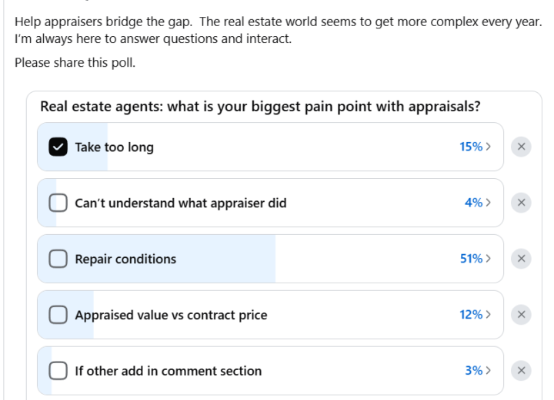Open voters list chevron beside 15%
The height and width of the screenshot is (400, 554).
click(x=489, y=147)
